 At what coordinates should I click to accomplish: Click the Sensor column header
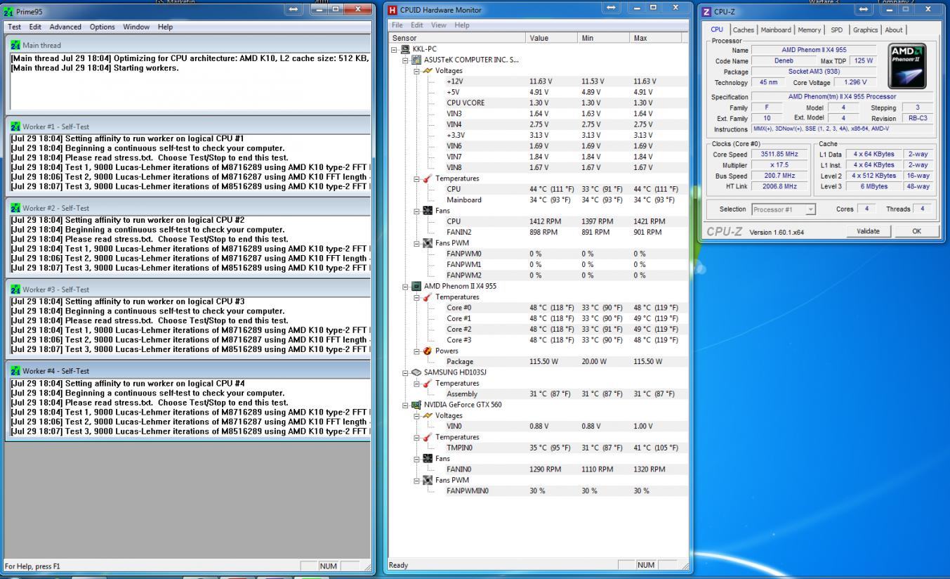(x=457, y=38)
